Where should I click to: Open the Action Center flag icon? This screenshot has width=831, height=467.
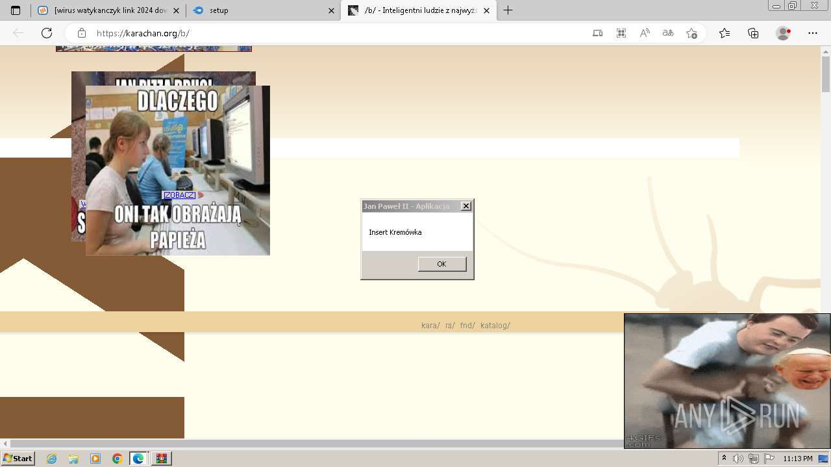[x=769, y=459]
